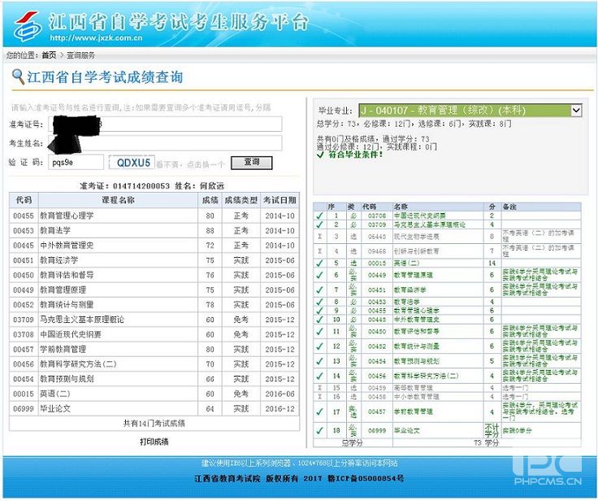
Task: Click the green check for 英语(二) requirement
Action: coord(319,263)
